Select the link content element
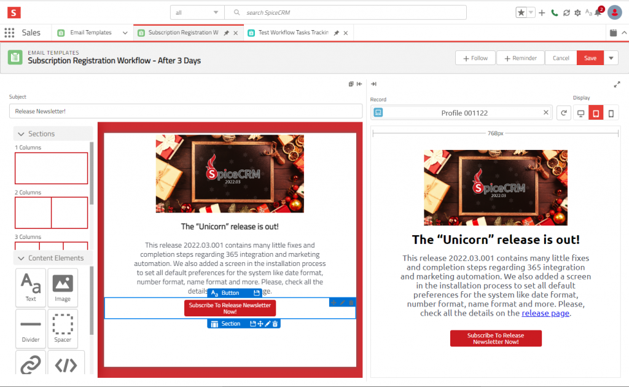This screenshot has width=629, height=387. 31,363
